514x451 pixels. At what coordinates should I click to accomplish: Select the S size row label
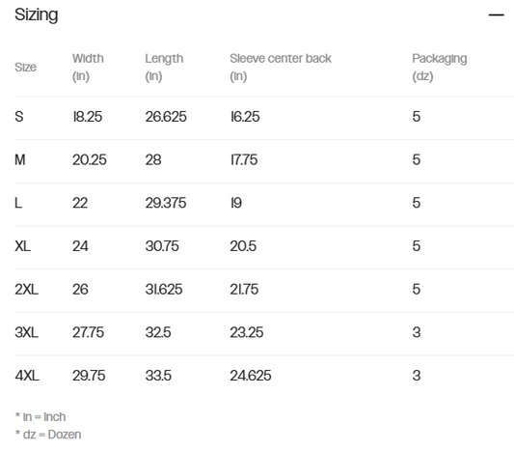click(19, 117)
